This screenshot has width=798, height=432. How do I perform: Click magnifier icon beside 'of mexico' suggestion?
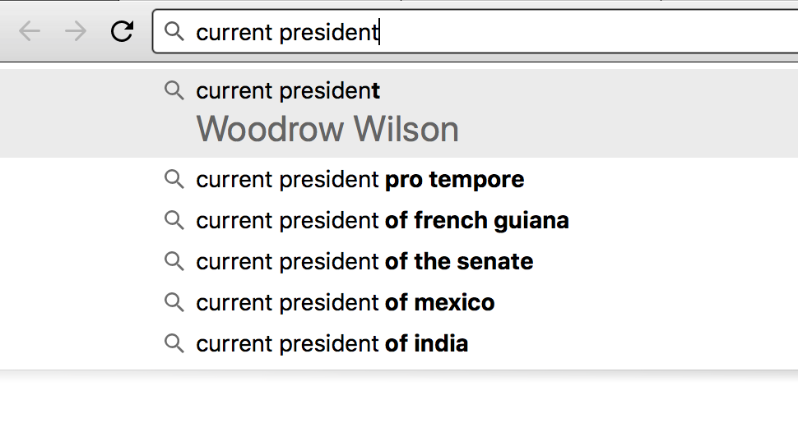[174, 302]
